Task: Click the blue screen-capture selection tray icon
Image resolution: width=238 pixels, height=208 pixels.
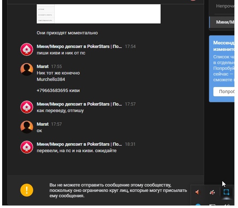Action: [226, 192]
